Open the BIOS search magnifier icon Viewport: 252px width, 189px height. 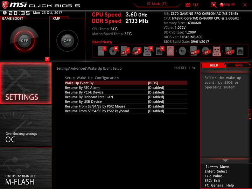tap(213, 5)
